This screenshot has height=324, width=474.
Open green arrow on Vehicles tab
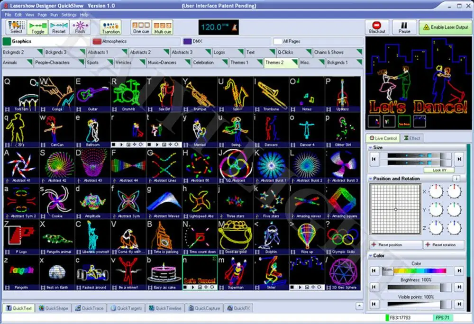[142, 62]
